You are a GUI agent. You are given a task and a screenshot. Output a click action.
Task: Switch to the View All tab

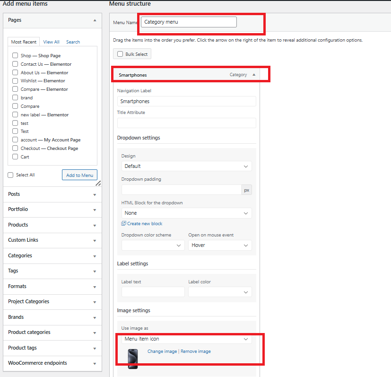click(51, 42)
